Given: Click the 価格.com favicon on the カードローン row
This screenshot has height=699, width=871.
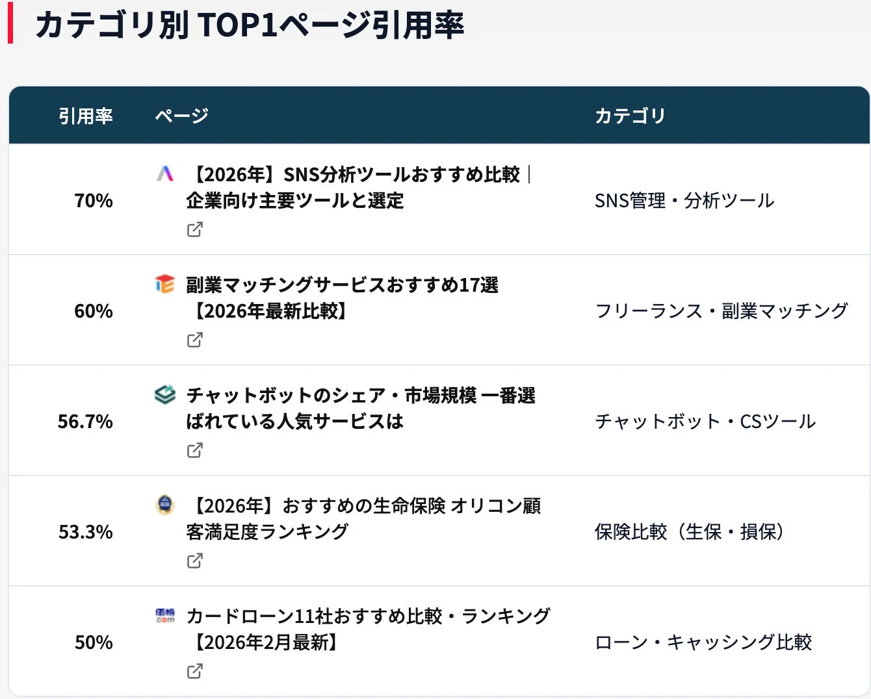Looking at the screenshot, I should 165,615.
